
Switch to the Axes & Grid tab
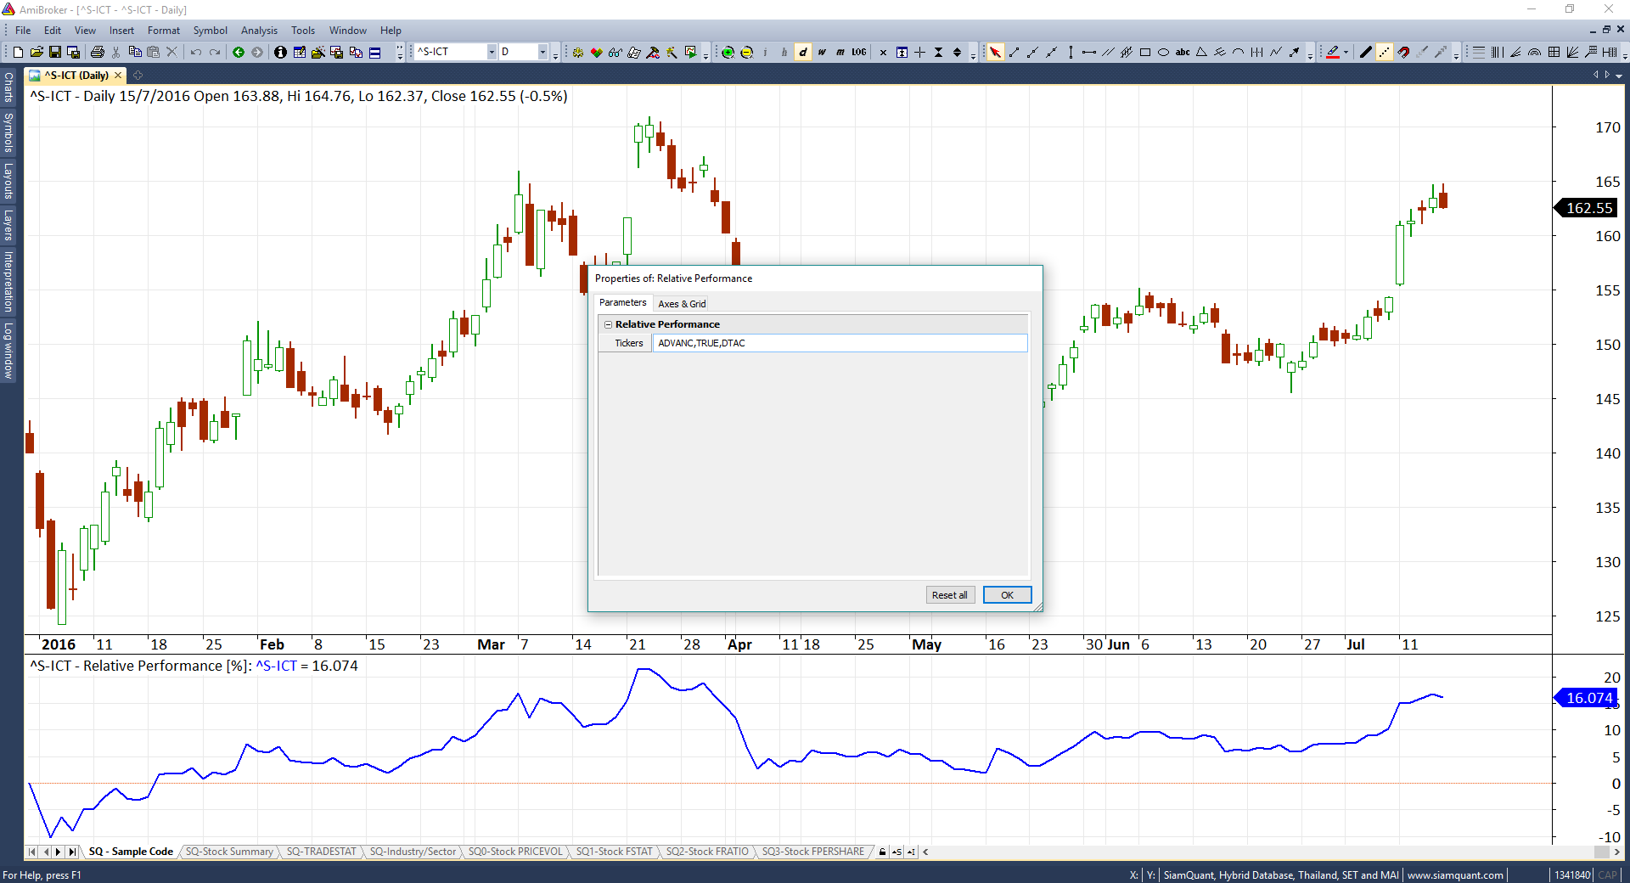(682, 304)
